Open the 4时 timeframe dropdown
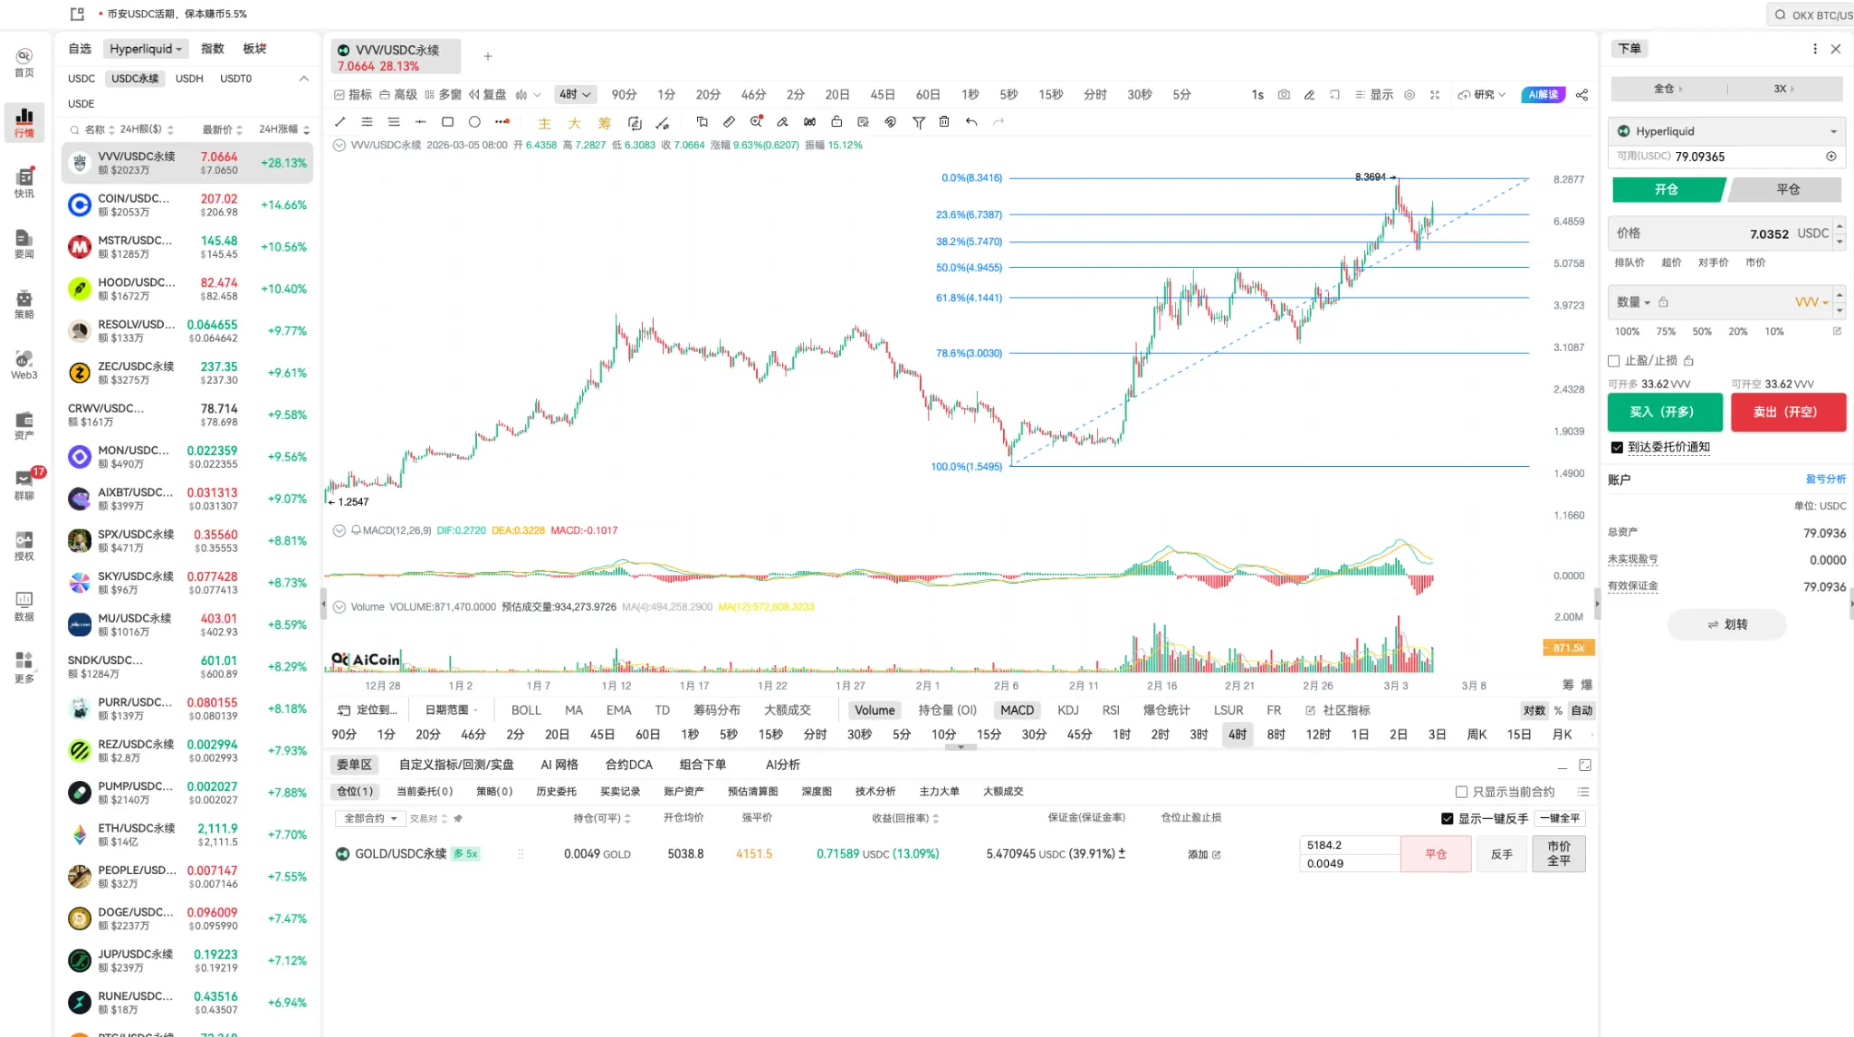Screen dimensions: 1854x1037 click(x=575, y=94)
